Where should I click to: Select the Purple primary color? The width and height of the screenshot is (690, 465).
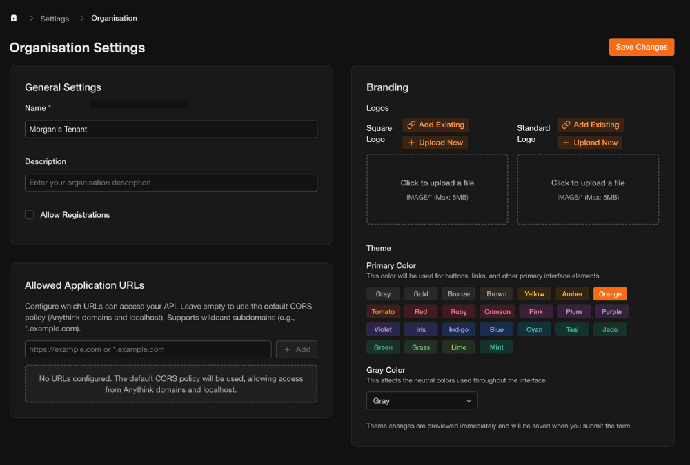click(x=611, y=311)
